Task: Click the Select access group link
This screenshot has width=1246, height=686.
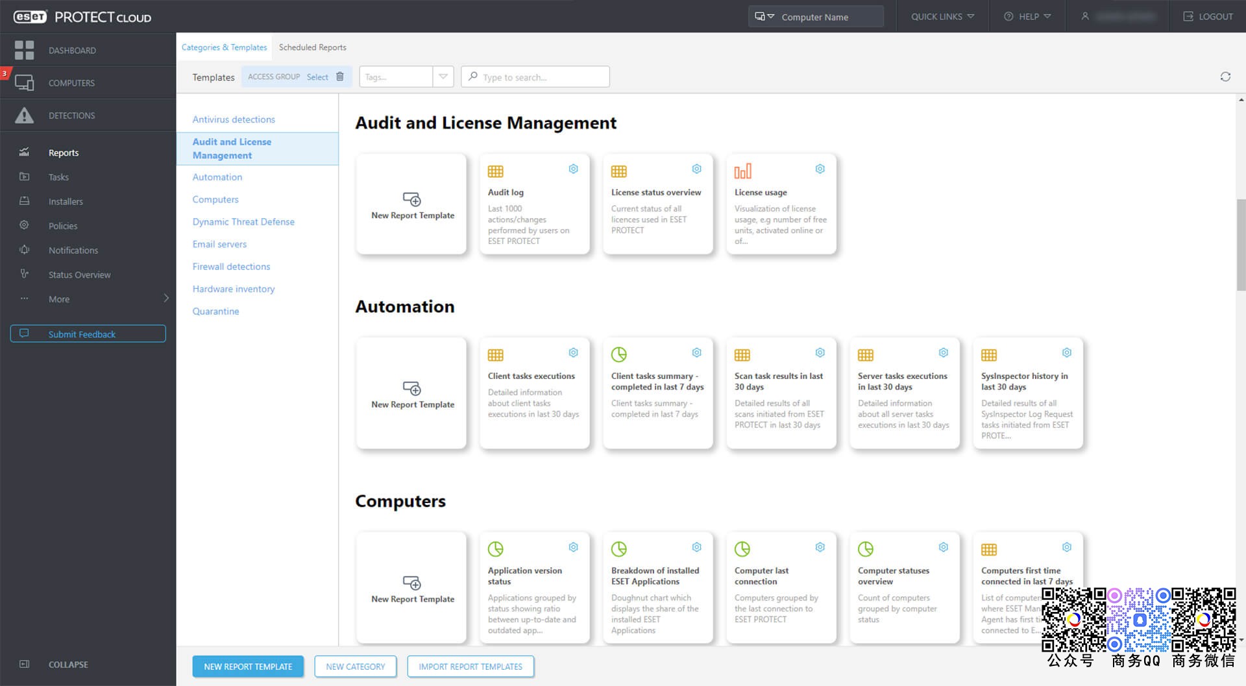Action: coord(317,77)
